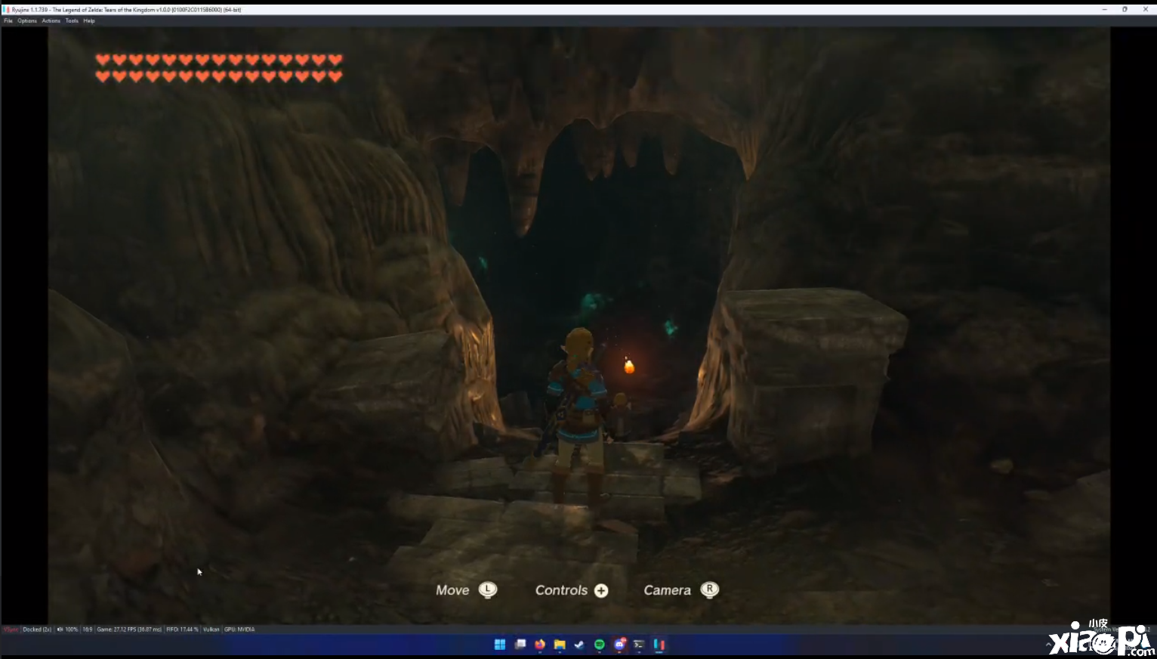Open Task View from the taskbar
This screenshot has height=659, width=1157.
click(520, 645)
